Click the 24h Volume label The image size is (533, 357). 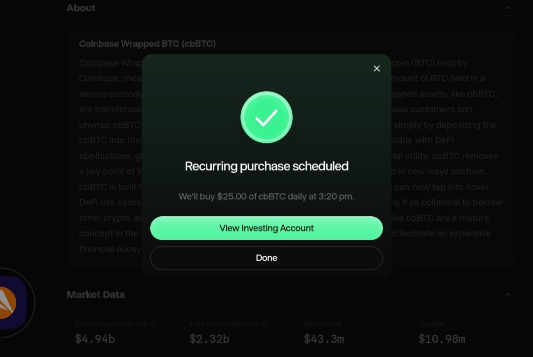point(323,324)
